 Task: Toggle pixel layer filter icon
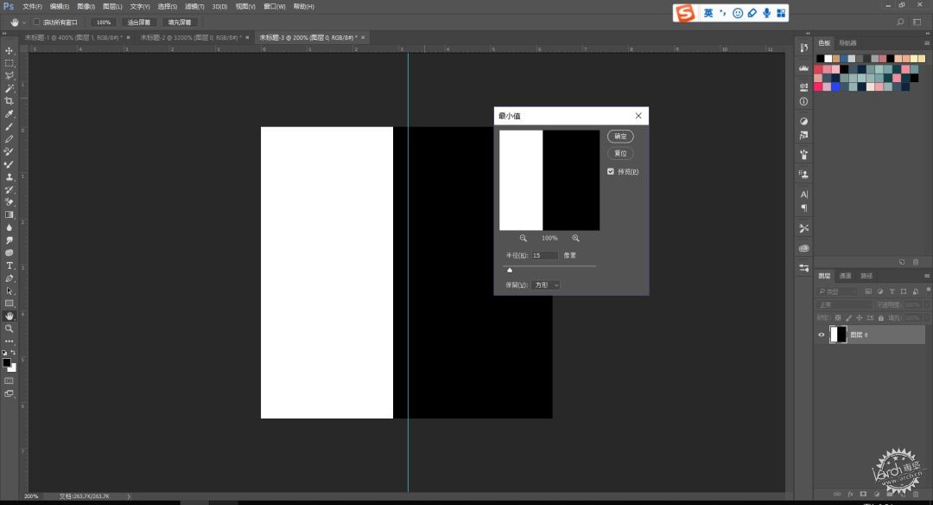[868, 291]
